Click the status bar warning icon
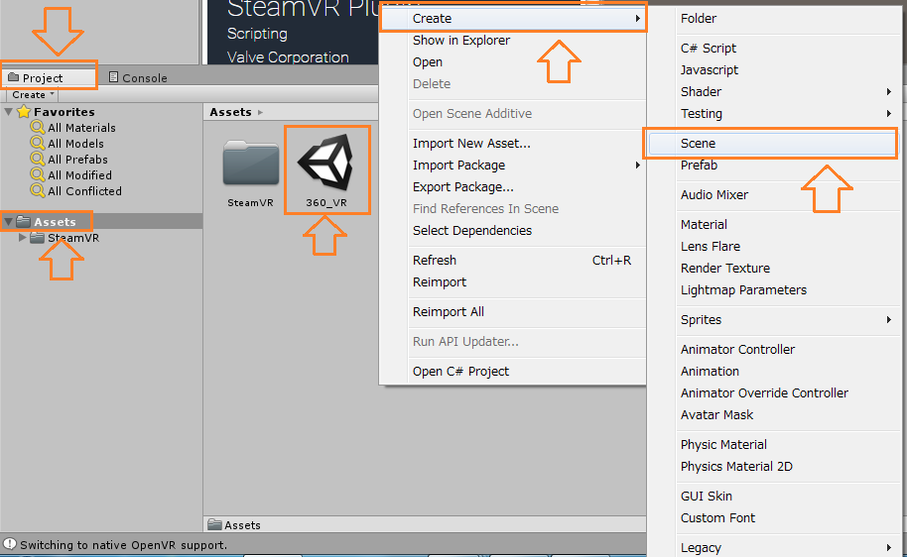 point(10,544)
